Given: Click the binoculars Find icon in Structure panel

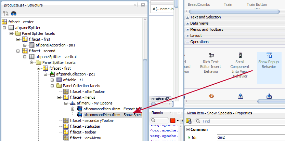Looking at the screenshot, I should point(14,13).
